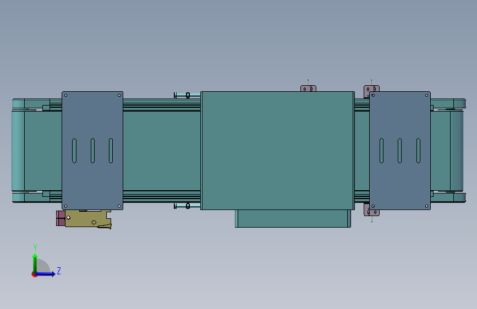Select the purple bracket above the central cover
Screen dimensions: 477x309
point(308,89)
